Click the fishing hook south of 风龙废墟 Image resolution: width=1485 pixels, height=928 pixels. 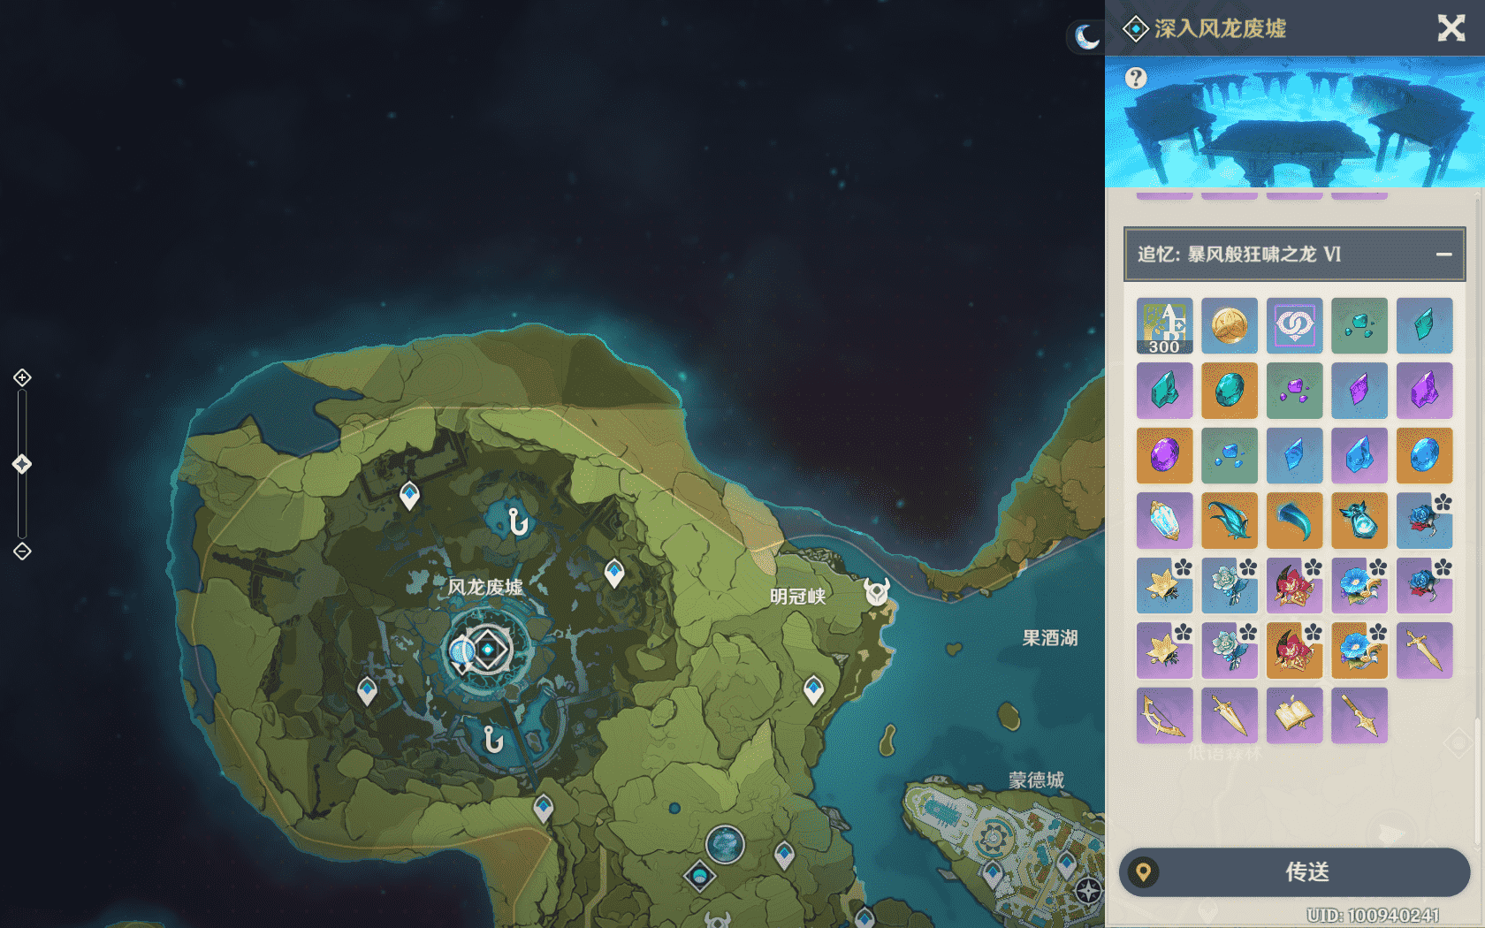coord(493,739)
